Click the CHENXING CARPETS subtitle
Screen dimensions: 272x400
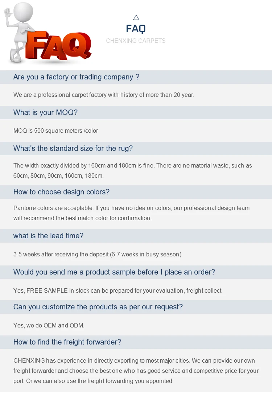(136, 41)
